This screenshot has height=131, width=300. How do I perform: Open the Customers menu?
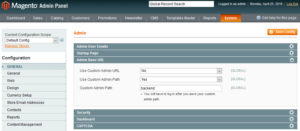80,18
